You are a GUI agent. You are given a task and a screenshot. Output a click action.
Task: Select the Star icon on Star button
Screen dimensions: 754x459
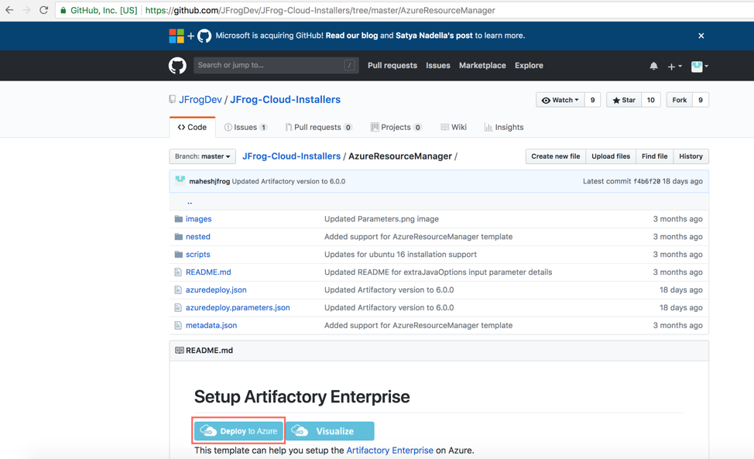point(618,99)
